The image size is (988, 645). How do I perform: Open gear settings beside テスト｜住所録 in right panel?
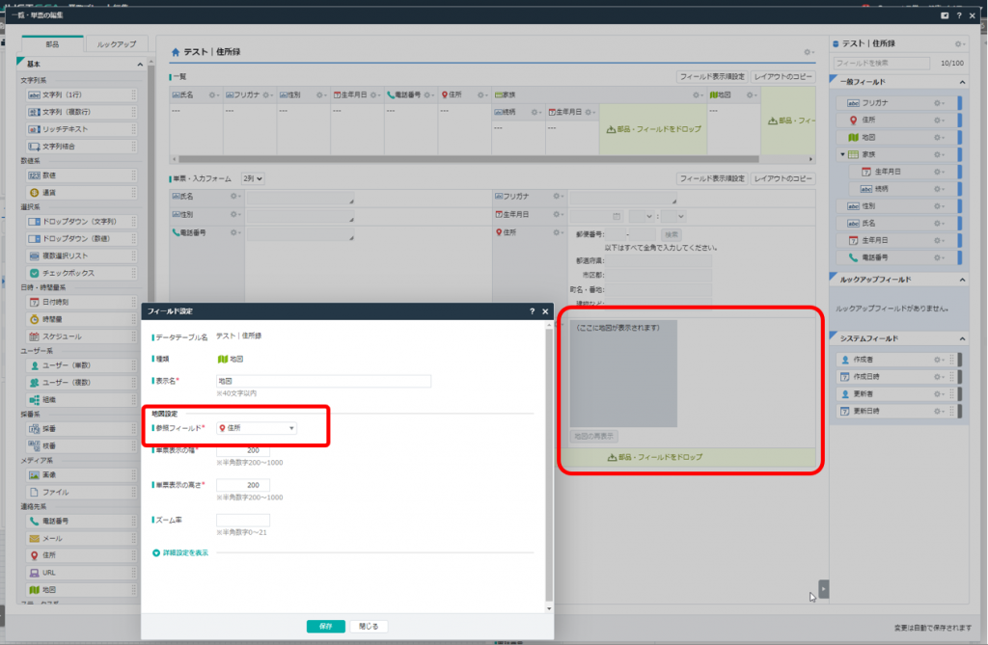click(958, 44)
